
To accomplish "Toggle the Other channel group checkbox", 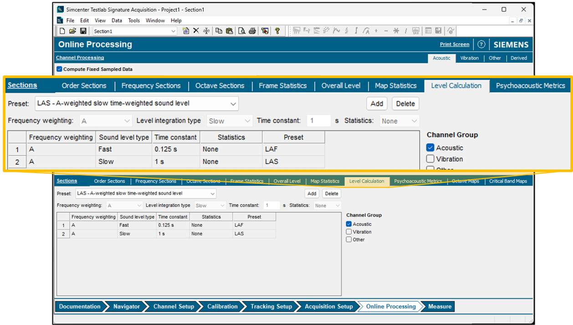I will tap(349, 240).
